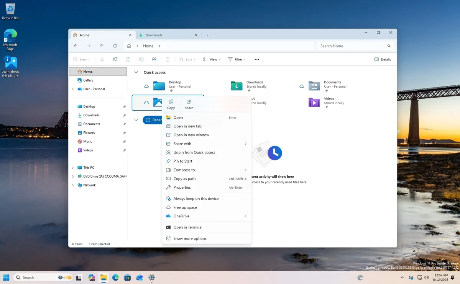Choose Unpin from Quick access
This screenshot has height=284, width=460.
207,152
